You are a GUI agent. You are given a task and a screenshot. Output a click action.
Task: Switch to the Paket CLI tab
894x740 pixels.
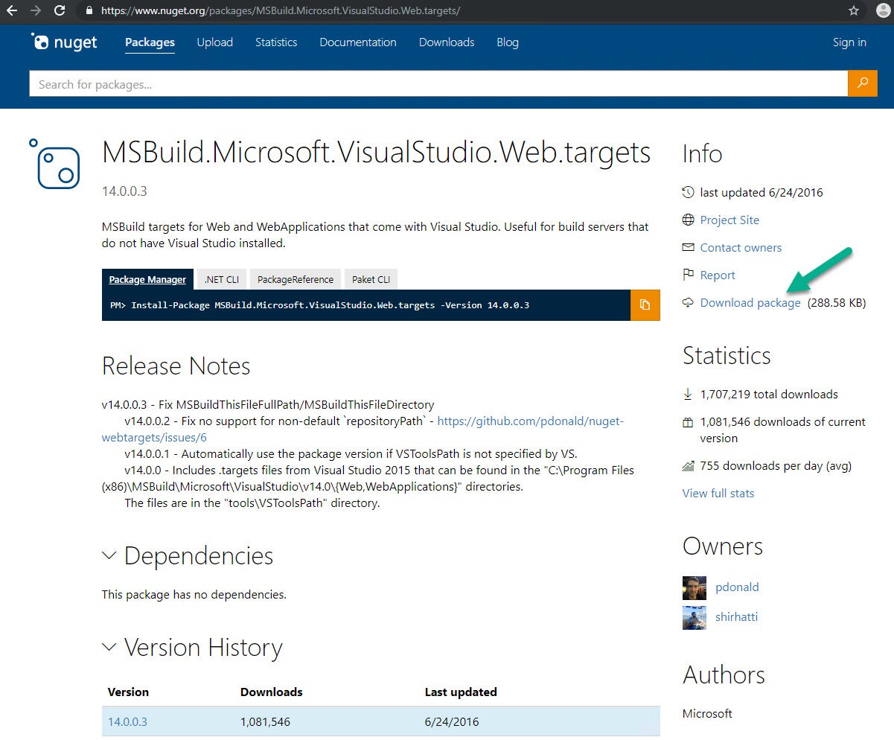pyautogui.click(x=371, y=279)
